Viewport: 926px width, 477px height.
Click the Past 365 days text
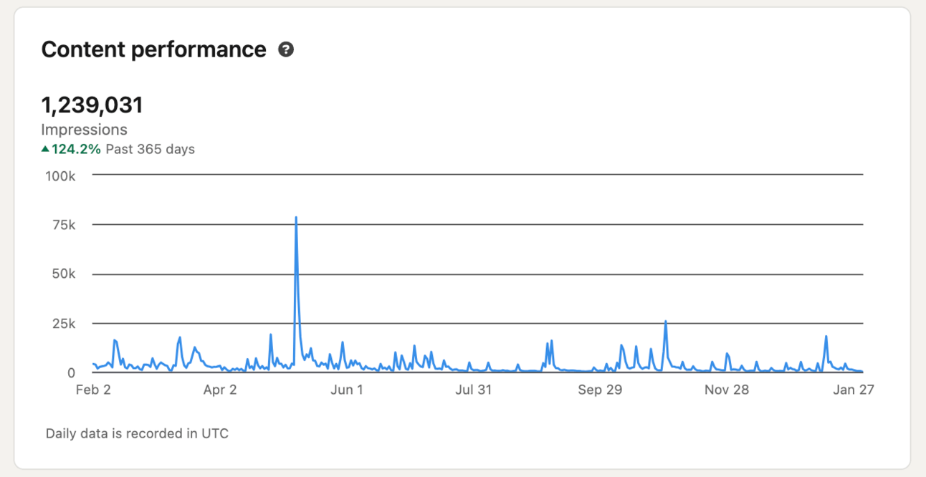[x=151, y=149]
